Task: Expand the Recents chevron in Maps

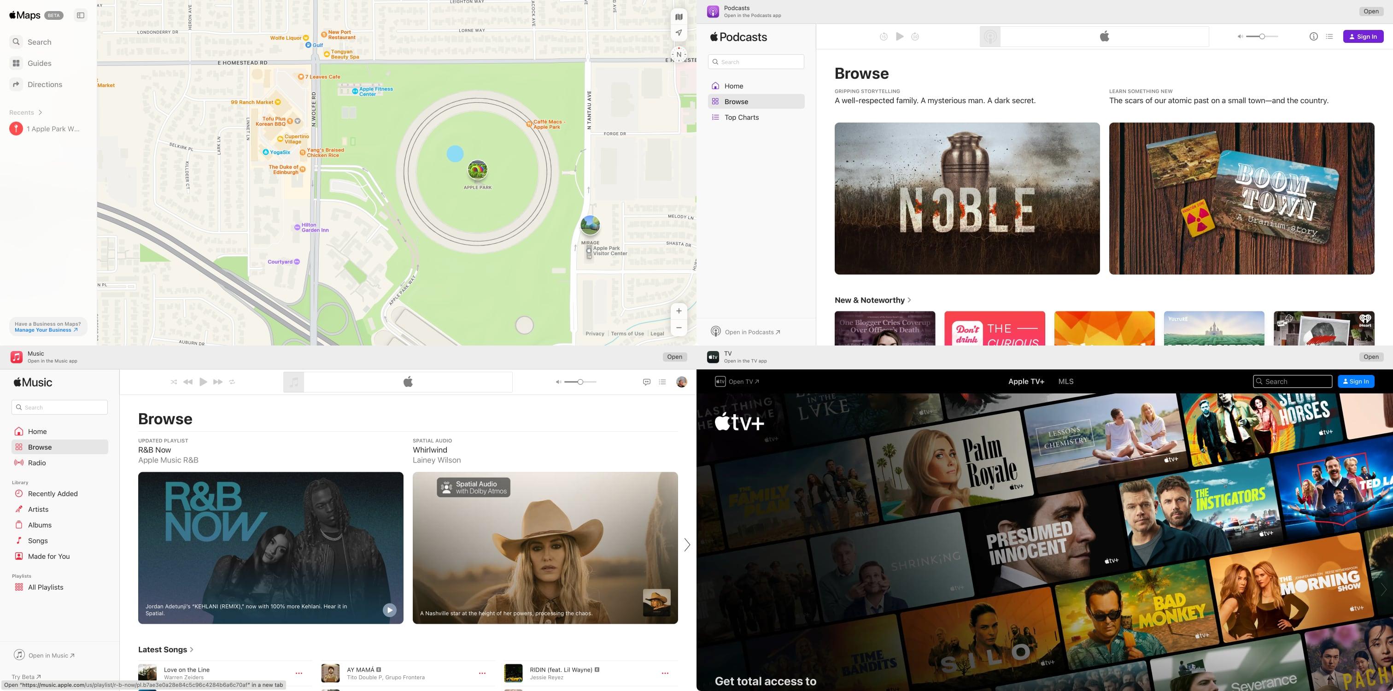Action: (x=40, y=112)
